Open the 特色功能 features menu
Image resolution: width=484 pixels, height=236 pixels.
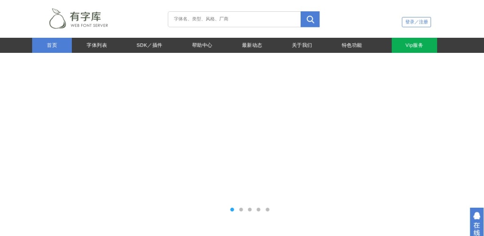click(352, 45)
